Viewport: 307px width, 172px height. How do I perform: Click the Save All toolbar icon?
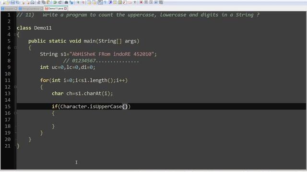tap(18, 2)
